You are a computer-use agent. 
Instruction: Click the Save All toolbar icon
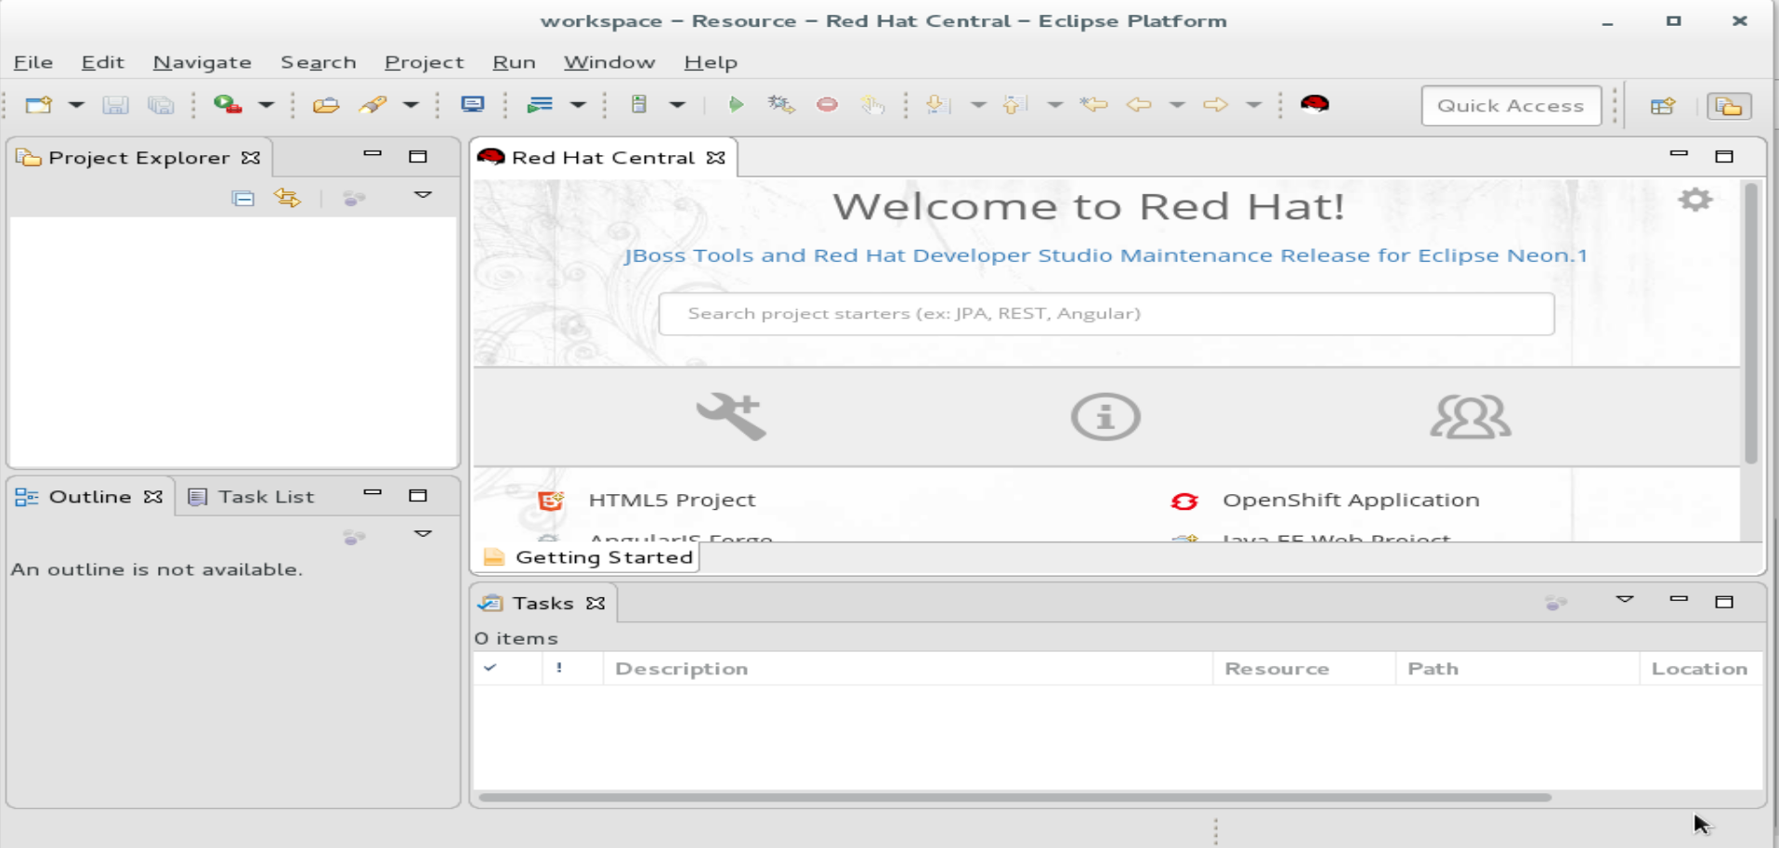(x=161, y=105)
